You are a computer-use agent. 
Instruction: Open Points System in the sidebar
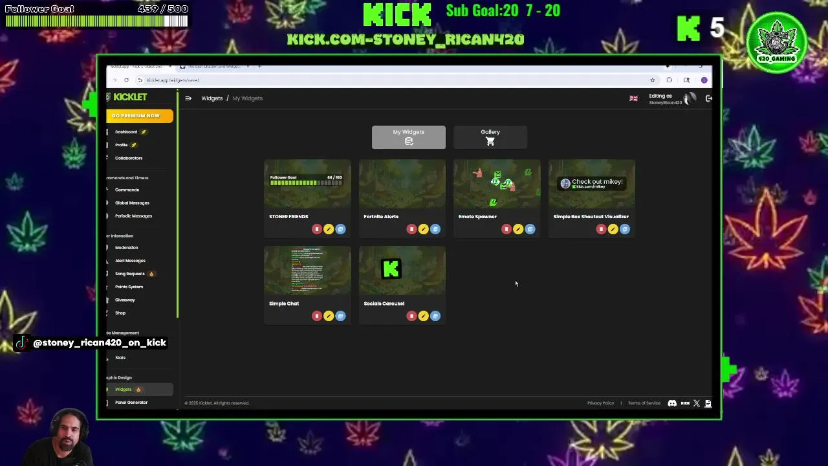pyautogui.click(x=129, y=287)
